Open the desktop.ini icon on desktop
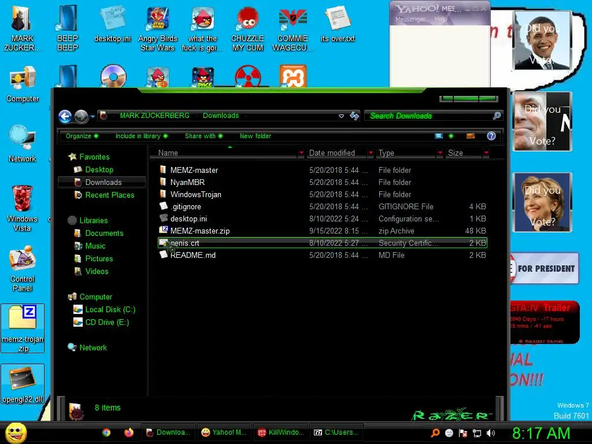This screenshot has width=592, height=444. [x=113, y=23]
